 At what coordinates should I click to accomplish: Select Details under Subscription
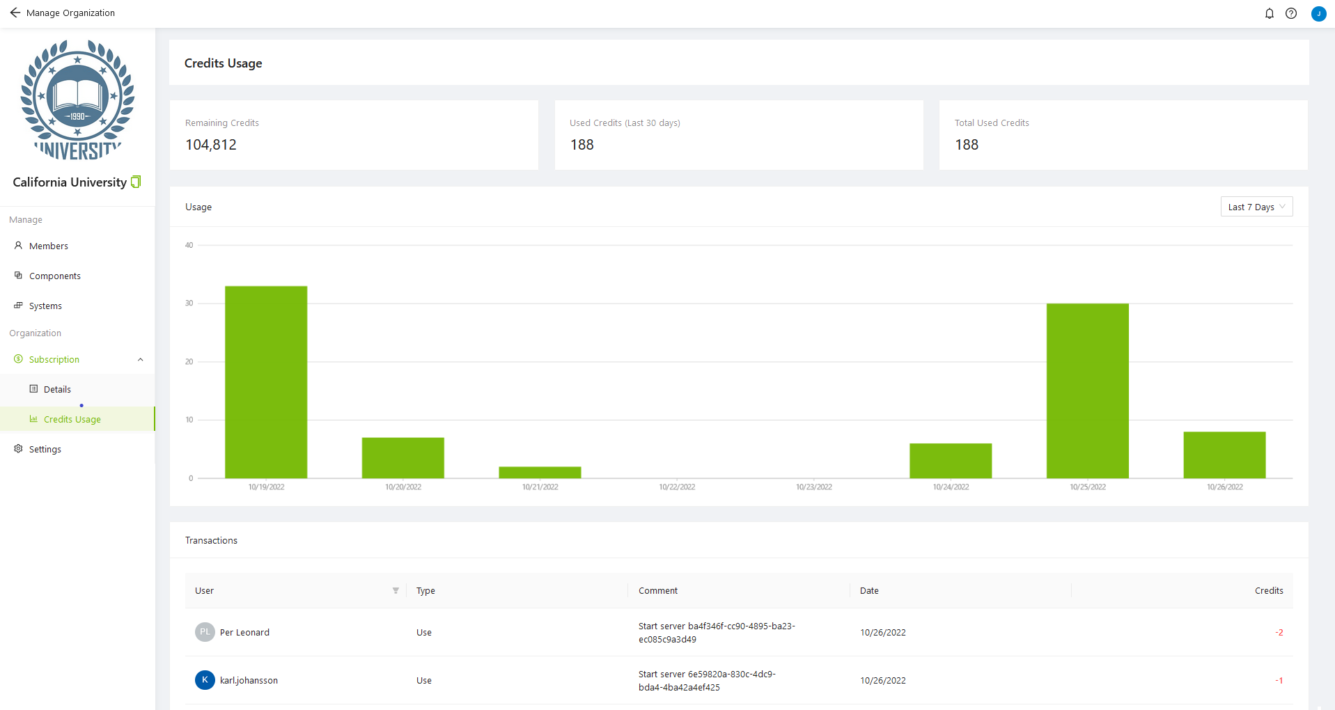[x=57, y=389]
